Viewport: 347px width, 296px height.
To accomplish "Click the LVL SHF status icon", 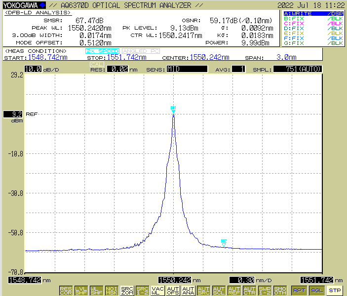I will (x=81, y=291).
